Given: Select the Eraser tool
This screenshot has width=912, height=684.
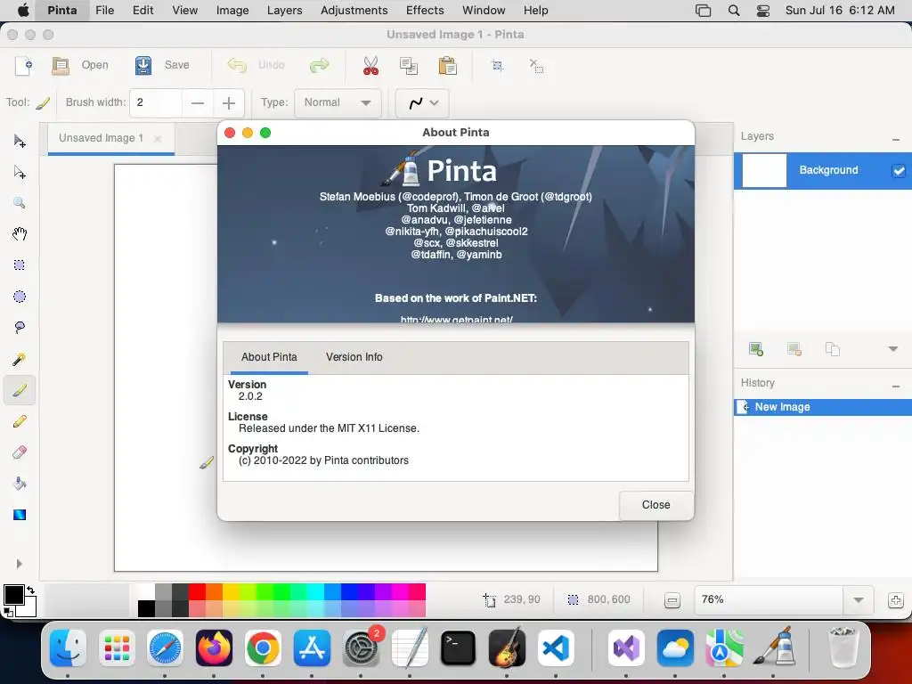Looking at the screenshot, I should [x=20, y=452].
